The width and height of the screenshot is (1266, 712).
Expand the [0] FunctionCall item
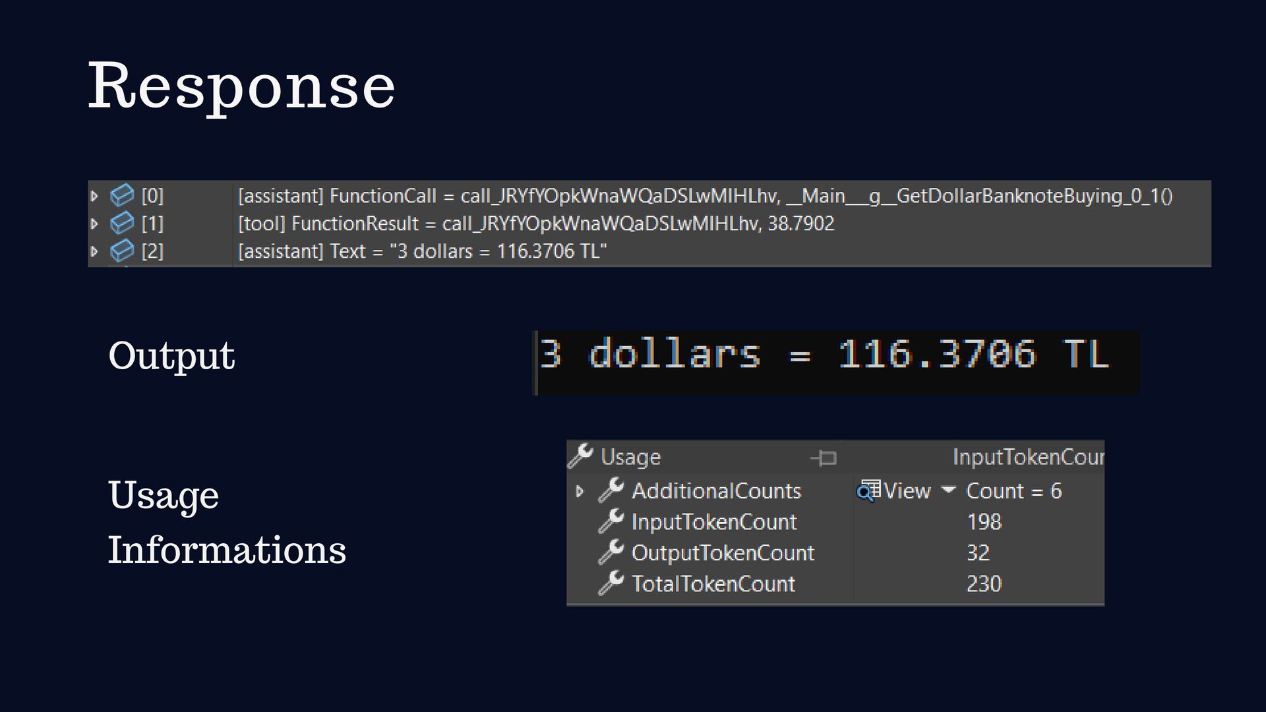[x=94, y=196]
